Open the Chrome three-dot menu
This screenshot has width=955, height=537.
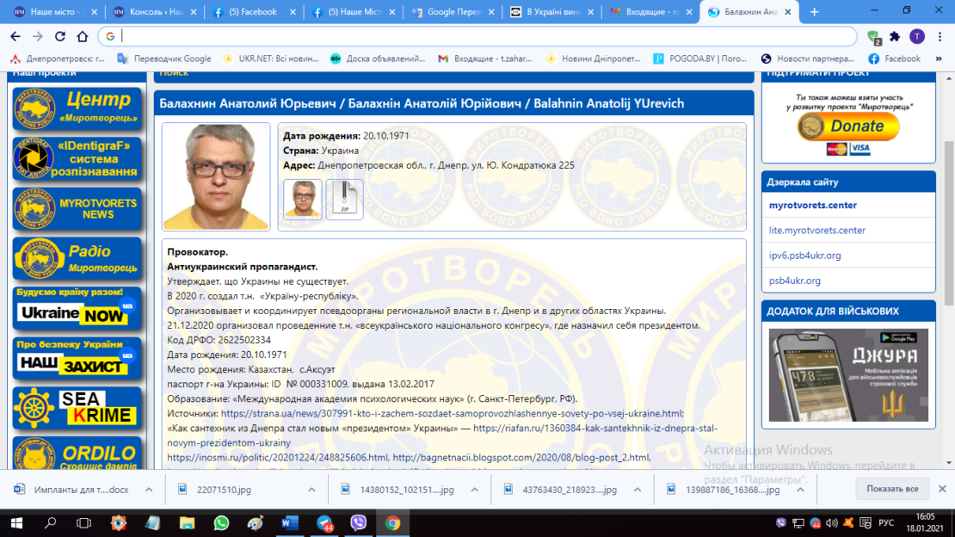pyautogui.click(x=940, y=36)
